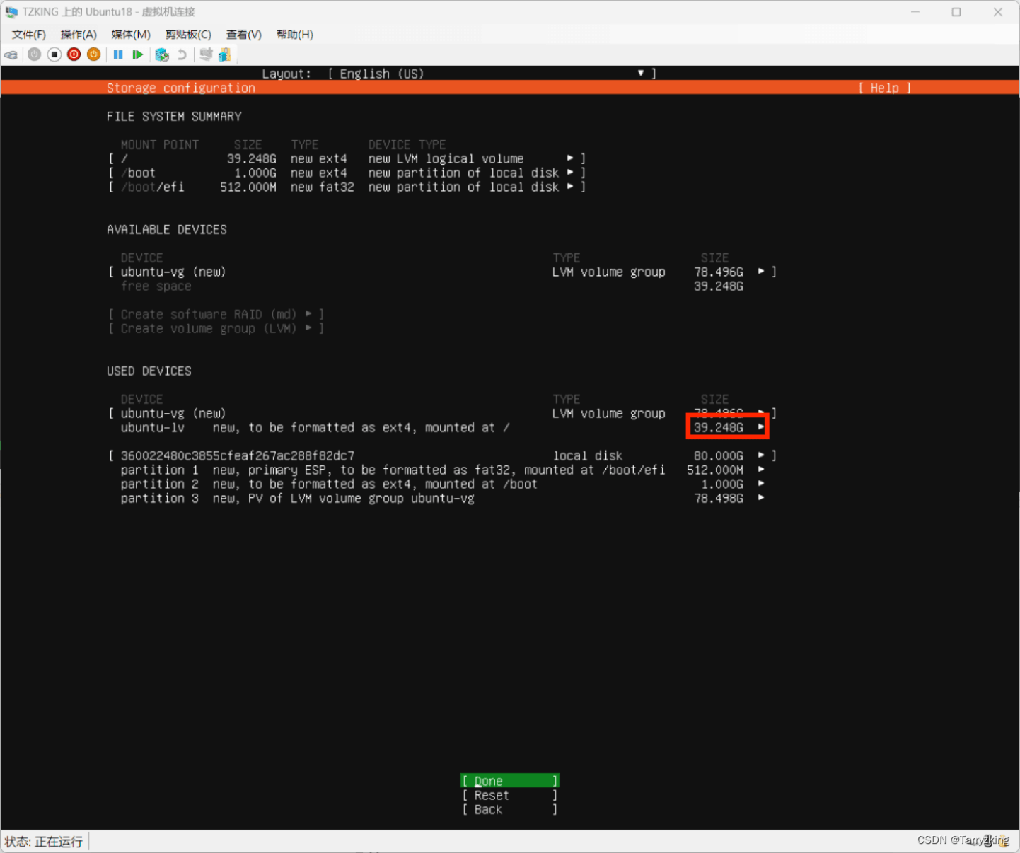Select Create software RAID (md)
Image resolution: width=1020 pixels, height=853 pixels.
coord(216,314)
